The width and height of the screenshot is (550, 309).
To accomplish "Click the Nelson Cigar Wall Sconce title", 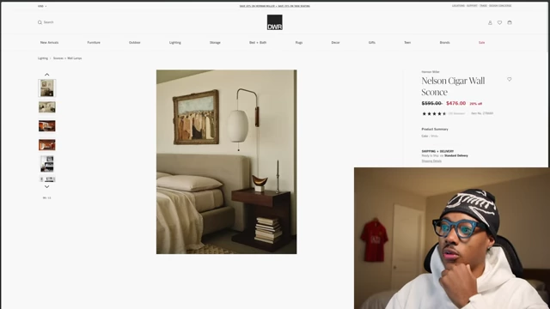I will point(453,86).
